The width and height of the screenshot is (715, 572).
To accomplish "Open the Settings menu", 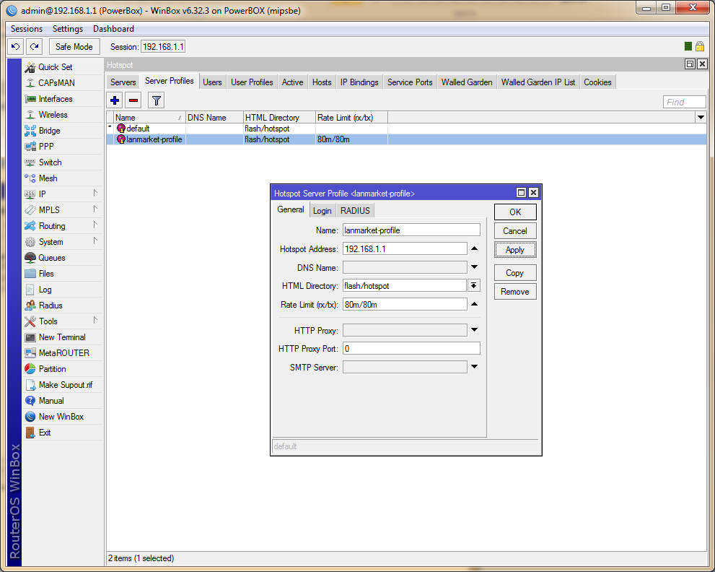I will [x=68, y=29].
